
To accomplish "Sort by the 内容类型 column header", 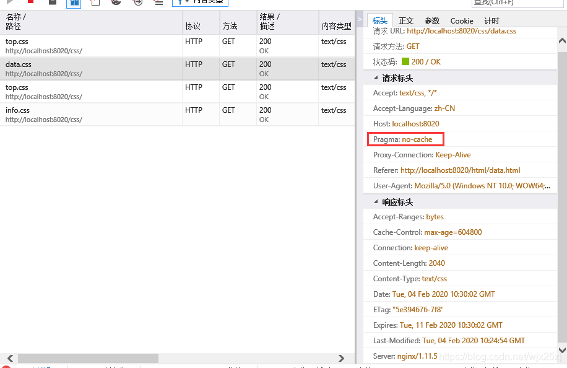I will (337, 22).
